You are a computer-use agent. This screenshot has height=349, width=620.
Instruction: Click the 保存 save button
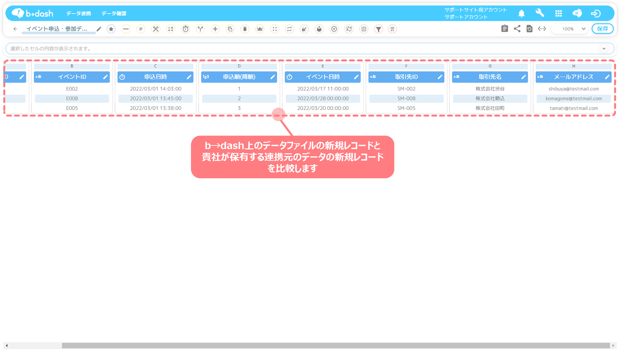point(602,29)
